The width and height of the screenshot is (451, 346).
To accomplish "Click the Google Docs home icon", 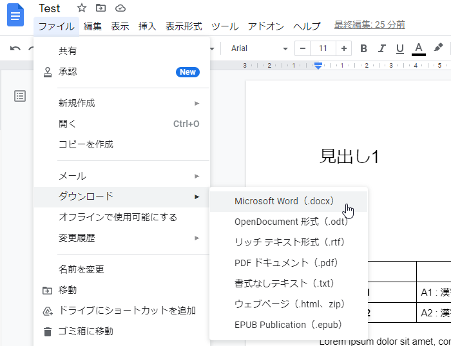I will pos(15,15).
